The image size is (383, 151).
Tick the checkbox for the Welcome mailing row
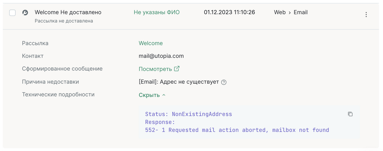[12, 13]
